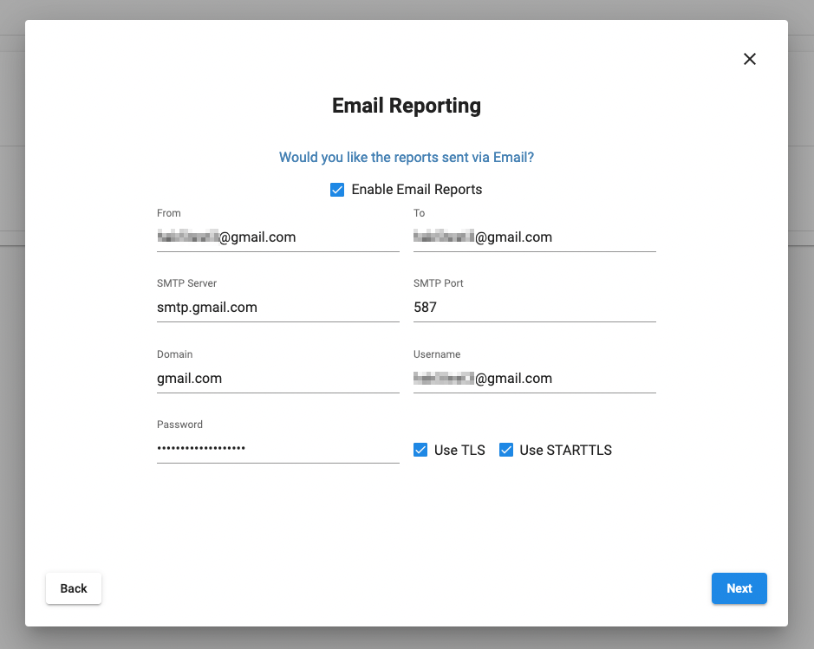Click the Use TLS label text
Screen dimensions: 814x649
(x=459, y=451)
